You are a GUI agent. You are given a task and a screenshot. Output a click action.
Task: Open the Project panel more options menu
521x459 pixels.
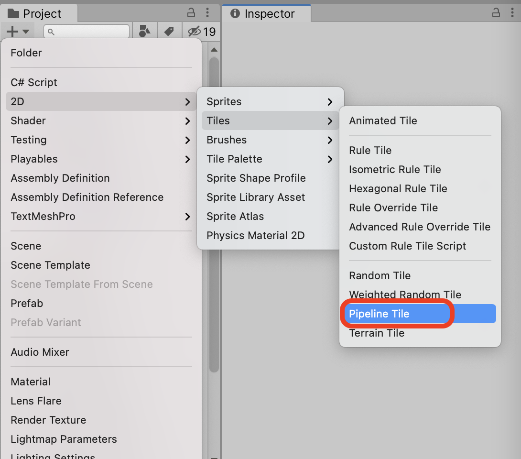tap(207, 12)
